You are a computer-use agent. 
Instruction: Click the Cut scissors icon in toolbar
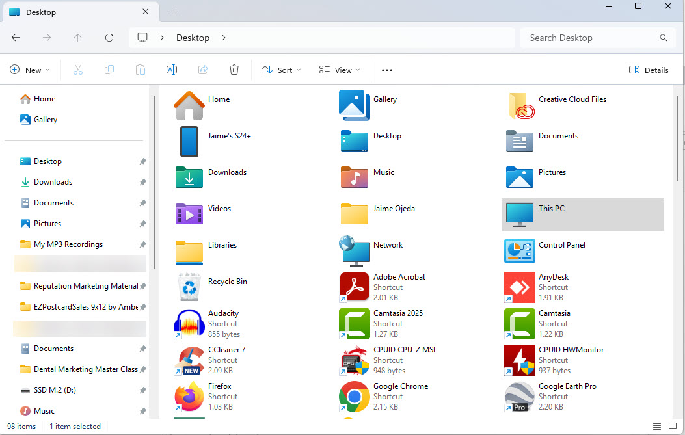(78, 70)
